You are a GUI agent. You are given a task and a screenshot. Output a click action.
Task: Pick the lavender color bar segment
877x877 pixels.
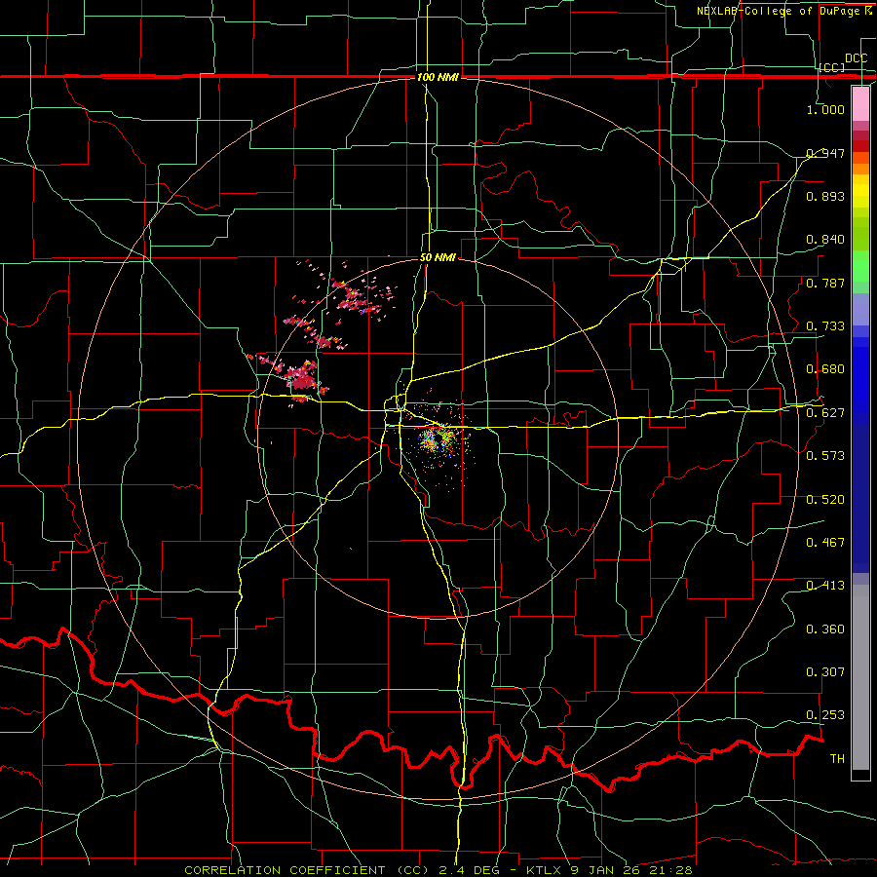point(860,309)
